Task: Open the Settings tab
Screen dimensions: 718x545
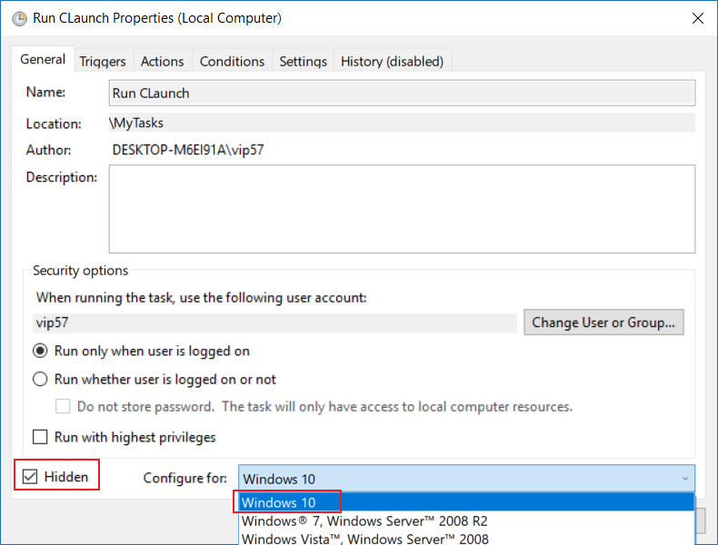Action: click(303, 61)
